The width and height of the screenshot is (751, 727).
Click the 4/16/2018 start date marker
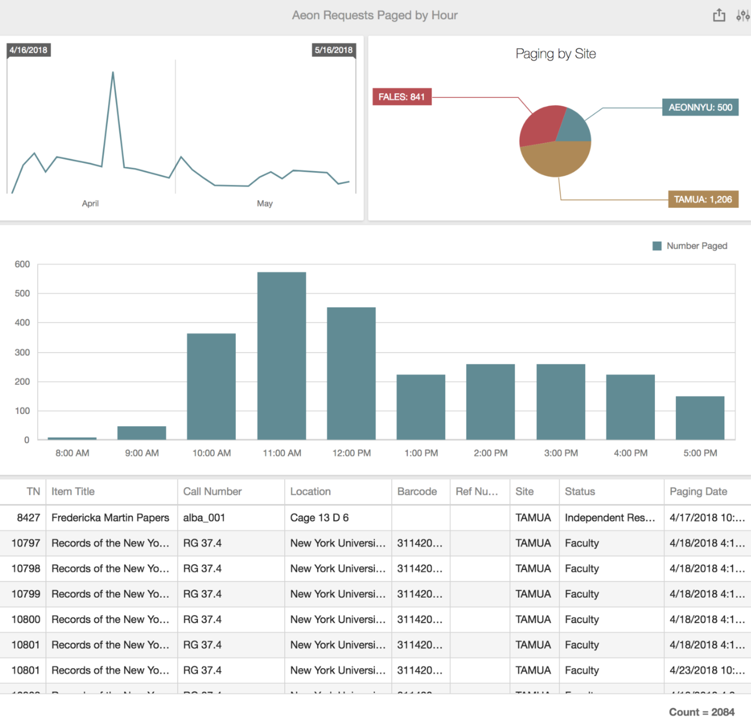(x=29, y=50)
